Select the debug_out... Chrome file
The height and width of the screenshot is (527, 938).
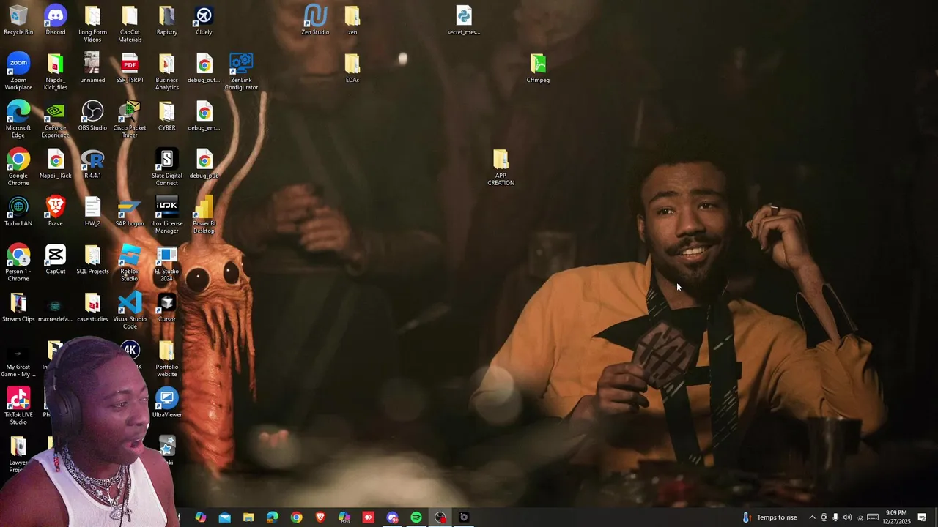[x=204, y=68]
